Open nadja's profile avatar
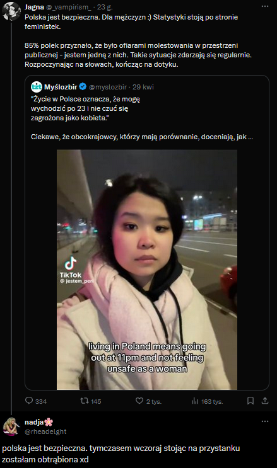Viewport: 277px width, 468px height. tap(11, 426)
